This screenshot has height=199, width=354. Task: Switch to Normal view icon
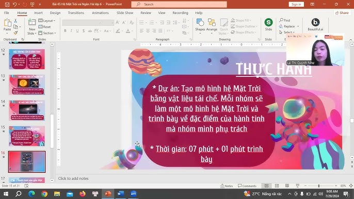click(x=267, y=186)
